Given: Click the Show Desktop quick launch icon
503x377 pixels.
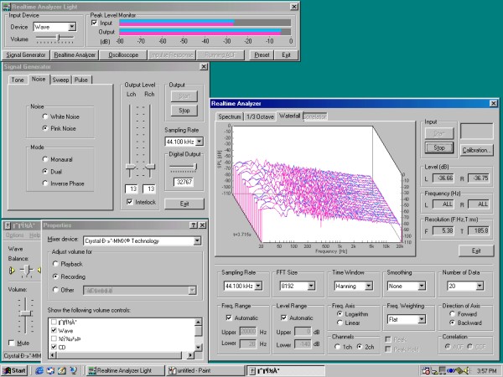Looking at the screenshot, I should click(61, 370).
